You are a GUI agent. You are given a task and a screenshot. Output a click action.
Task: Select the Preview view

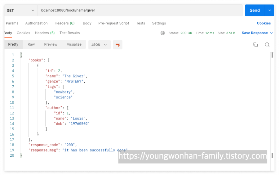[51, 44]
